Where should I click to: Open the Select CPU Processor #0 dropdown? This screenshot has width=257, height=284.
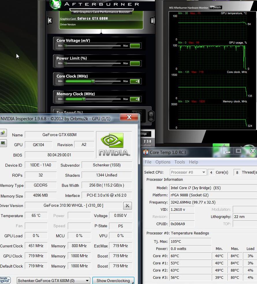(188, 172)
